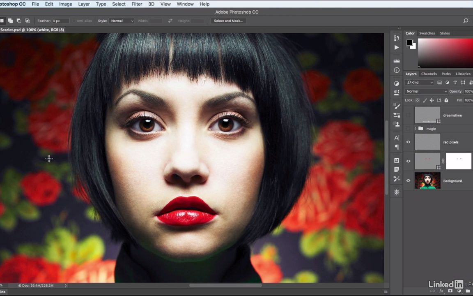The height and width of the screenshot is (296, 473).
Task: Open the History panel icon
Action: [x=396, y=38]
